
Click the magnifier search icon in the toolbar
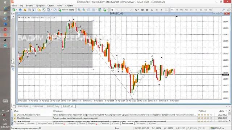coord(224,10)
